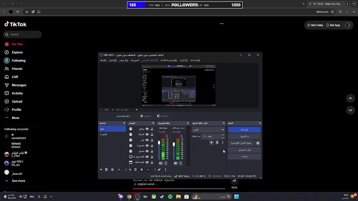Screen dimensions: 358x201
Task: Add a scene transition with plus icon
Action: click(211, 142)
